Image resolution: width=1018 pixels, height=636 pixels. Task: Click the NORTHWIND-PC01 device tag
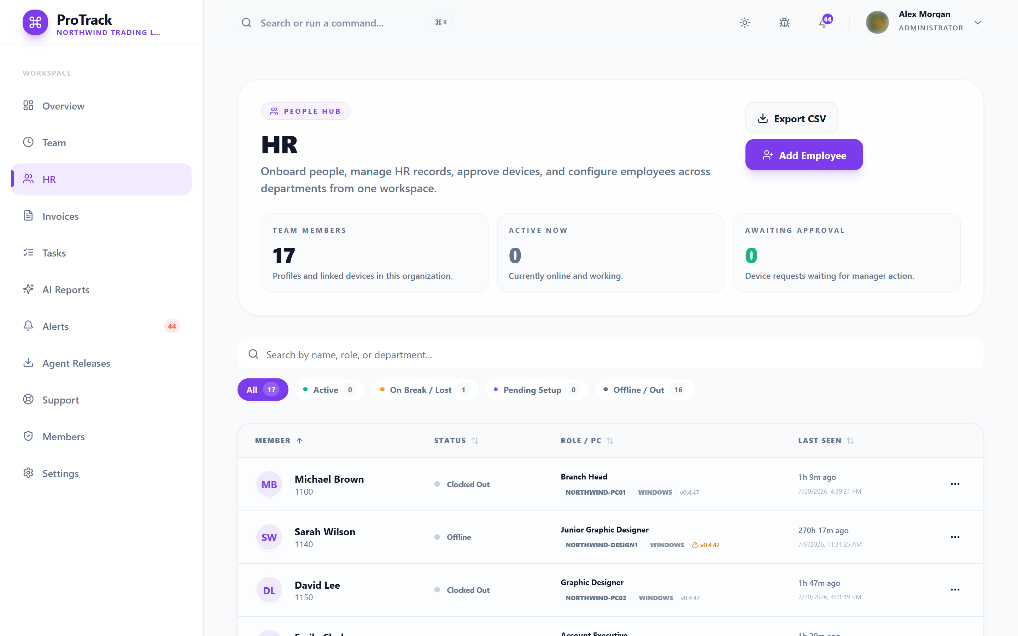pyautogui.click(x=595, y=492)
